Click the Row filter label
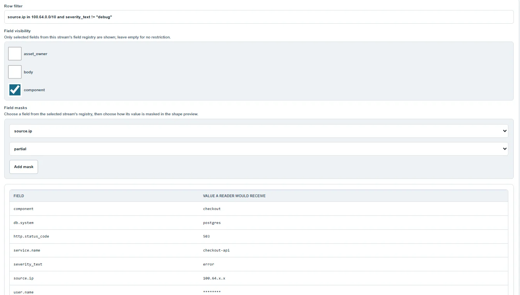 click(x=13, y=6)
